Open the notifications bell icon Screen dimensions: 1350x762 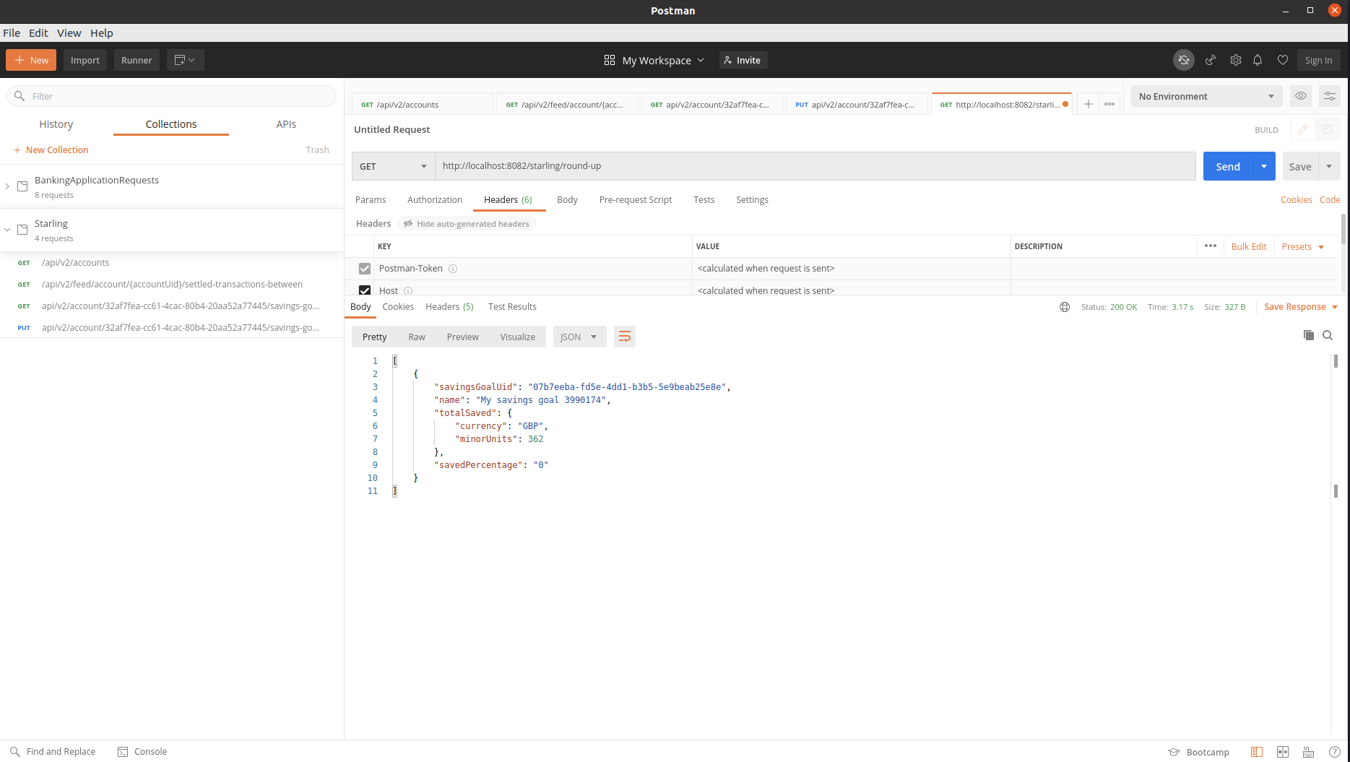[x=1258, y=60]
